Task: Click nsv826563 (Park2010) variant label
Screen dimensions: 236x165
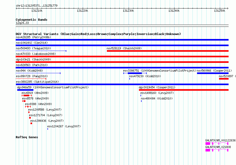Action: [32, 65]
